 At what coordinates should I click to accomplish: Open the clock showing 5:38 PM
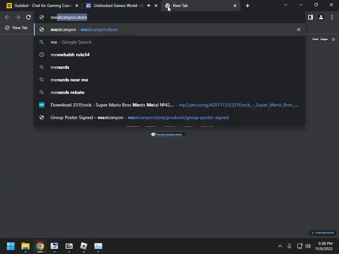point(324,246)
